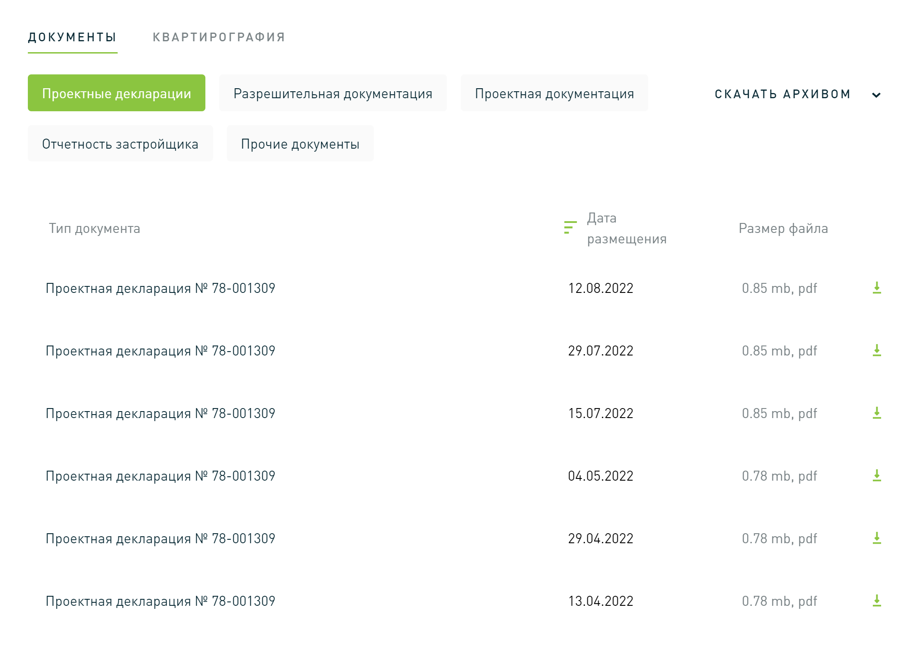912x651 pixels.
Task: Click the Размер файла column header
Action: coord(783,228)
